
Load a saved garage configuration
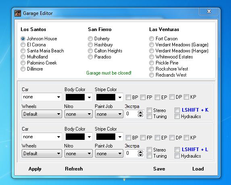point(198,169)
